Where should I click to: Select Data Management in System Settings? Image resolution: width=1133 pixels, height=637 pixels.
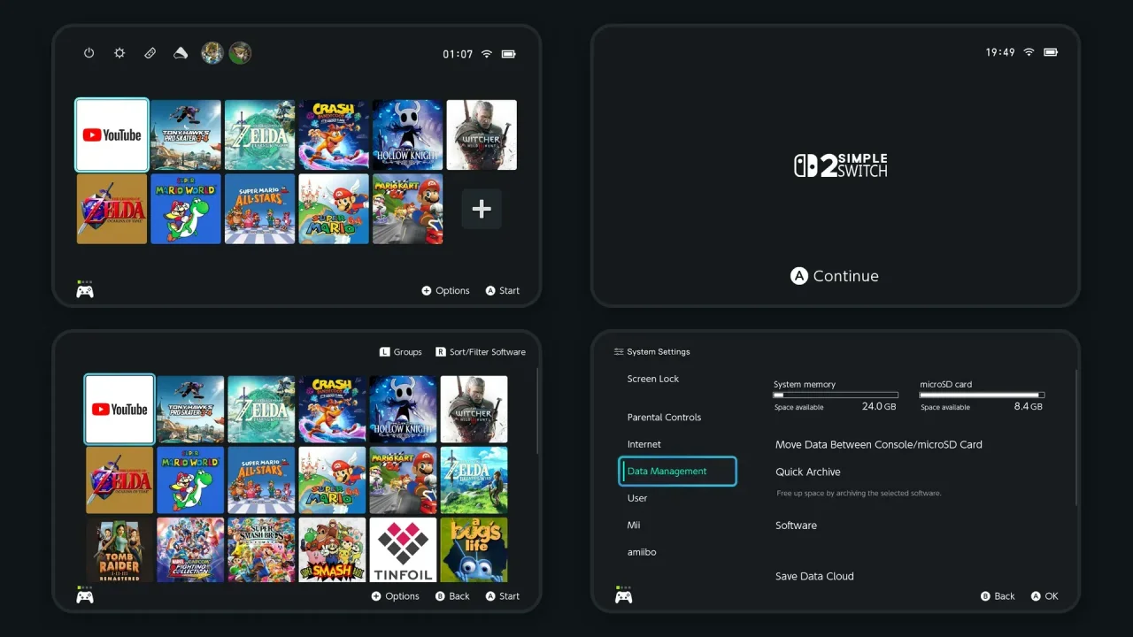point(677,472)
